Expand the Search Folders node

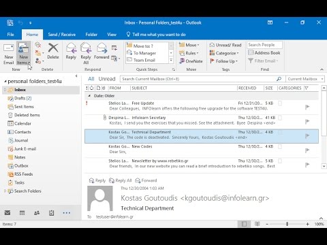(5, 191)
